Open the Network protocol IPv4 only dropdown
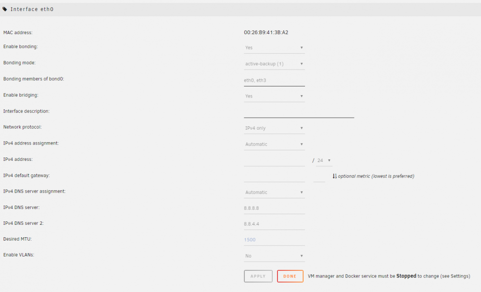This screenshot has height=292, width=481. click(274, 128)
